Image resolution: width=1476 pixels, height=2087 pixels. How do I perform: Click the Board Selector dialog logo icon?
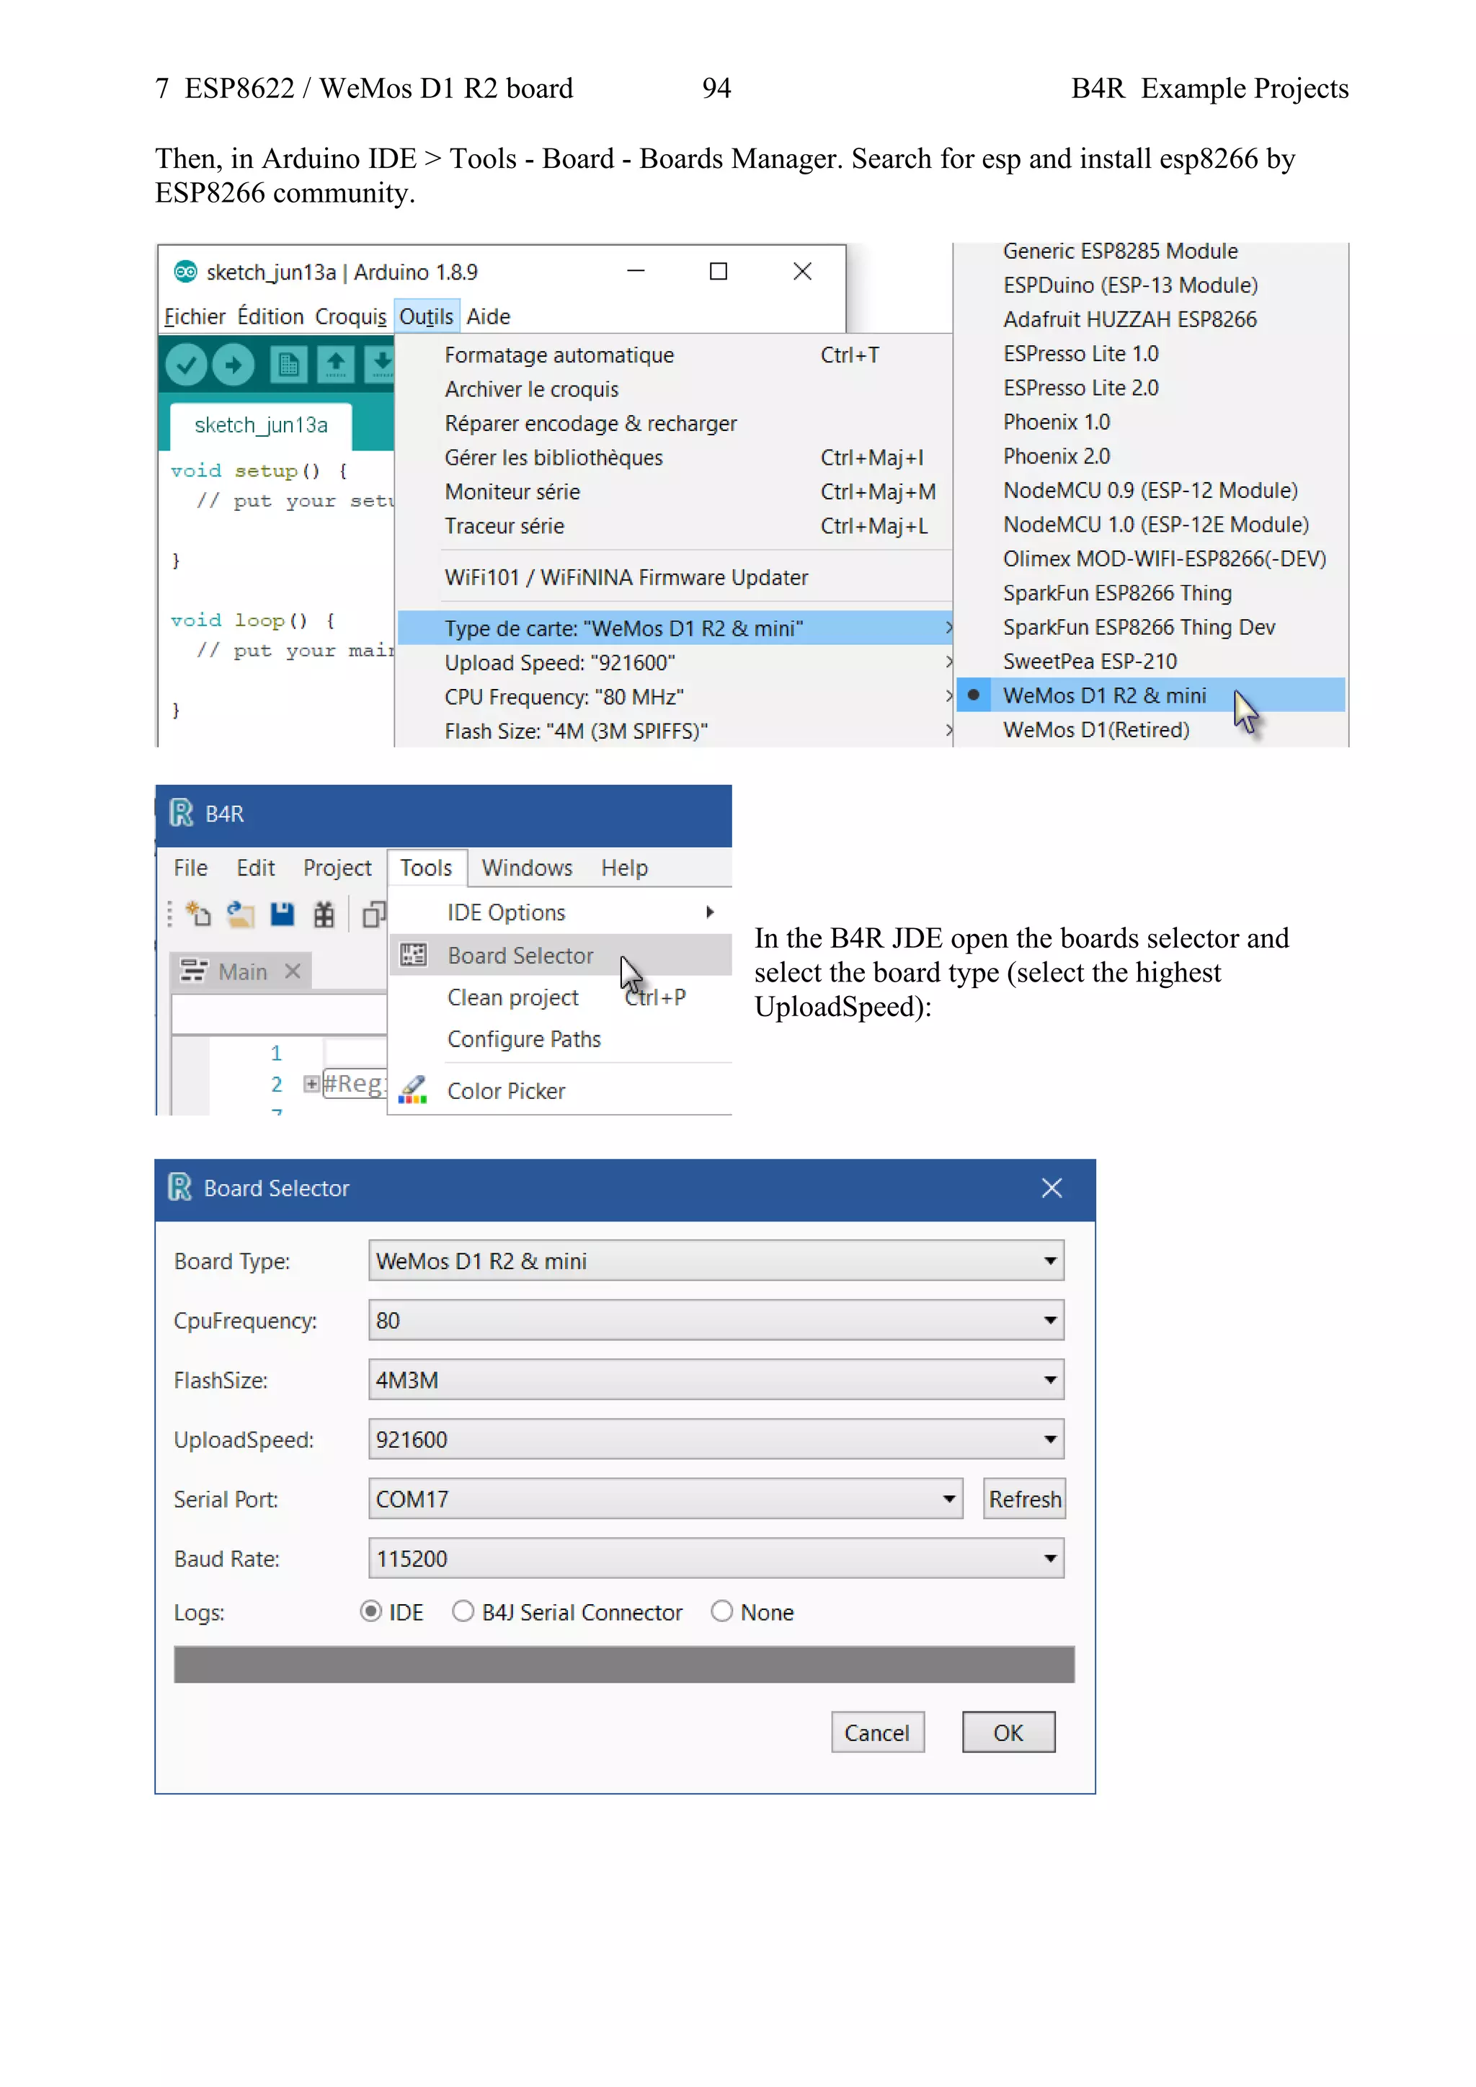(180, 1187)
